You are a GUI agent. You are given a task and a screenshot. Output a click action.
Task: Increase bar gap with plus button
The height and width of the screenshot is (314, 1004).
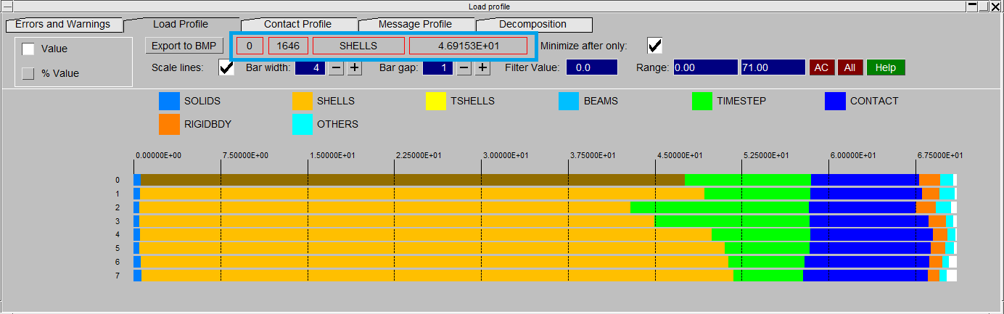click(x=482, y=67)
